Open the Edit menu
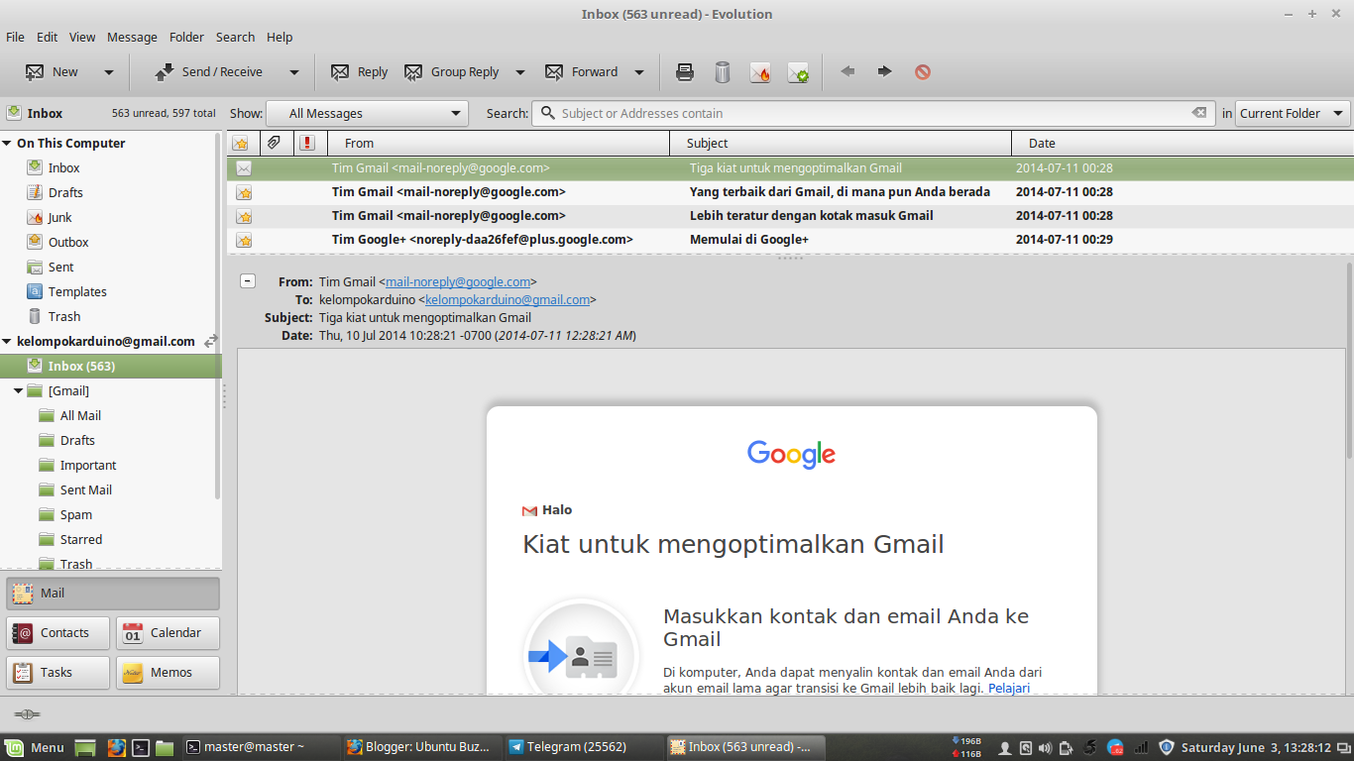Image resolution: width=1354 pixels, height=761 pixels. [x=47, y=37]
